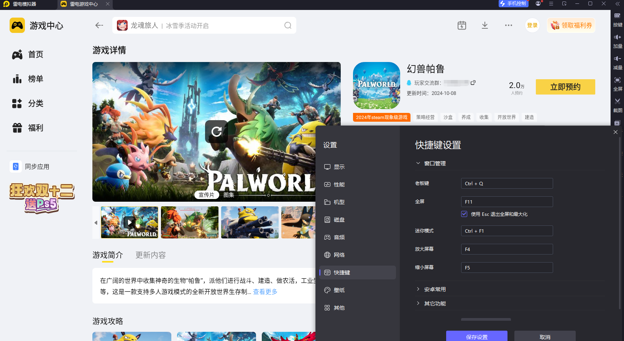Open the 狂欢双十二 promo banner
This screenshot has width=624, height=341.
[42, 198]
